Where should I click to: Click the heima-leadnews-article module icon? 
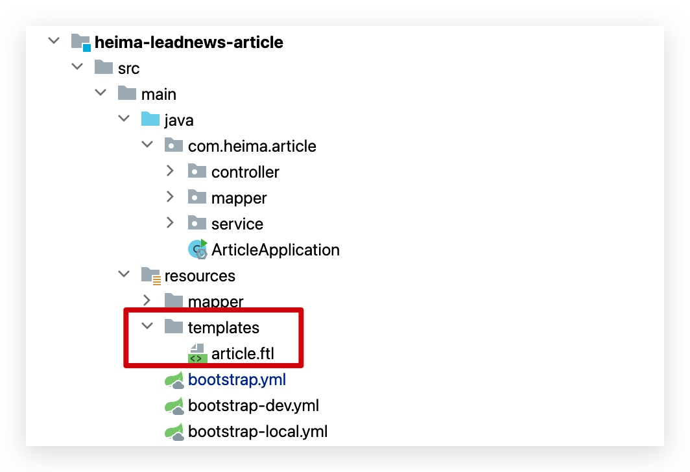(x=81, y=42)
